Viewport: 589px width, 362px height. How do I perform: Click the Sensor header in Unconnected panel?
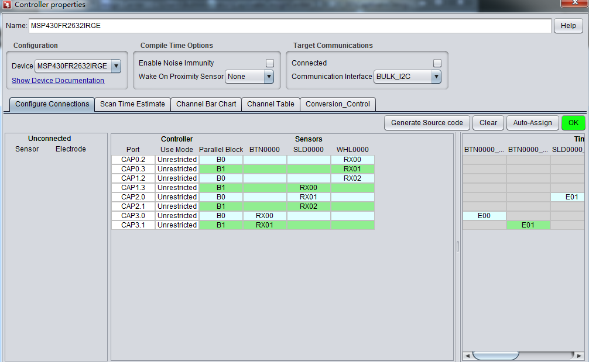pos(27,149)
